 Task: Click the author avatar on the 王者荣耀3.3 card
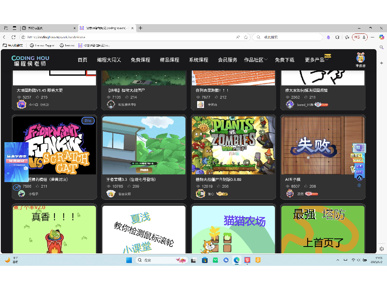tap(111, 194)
